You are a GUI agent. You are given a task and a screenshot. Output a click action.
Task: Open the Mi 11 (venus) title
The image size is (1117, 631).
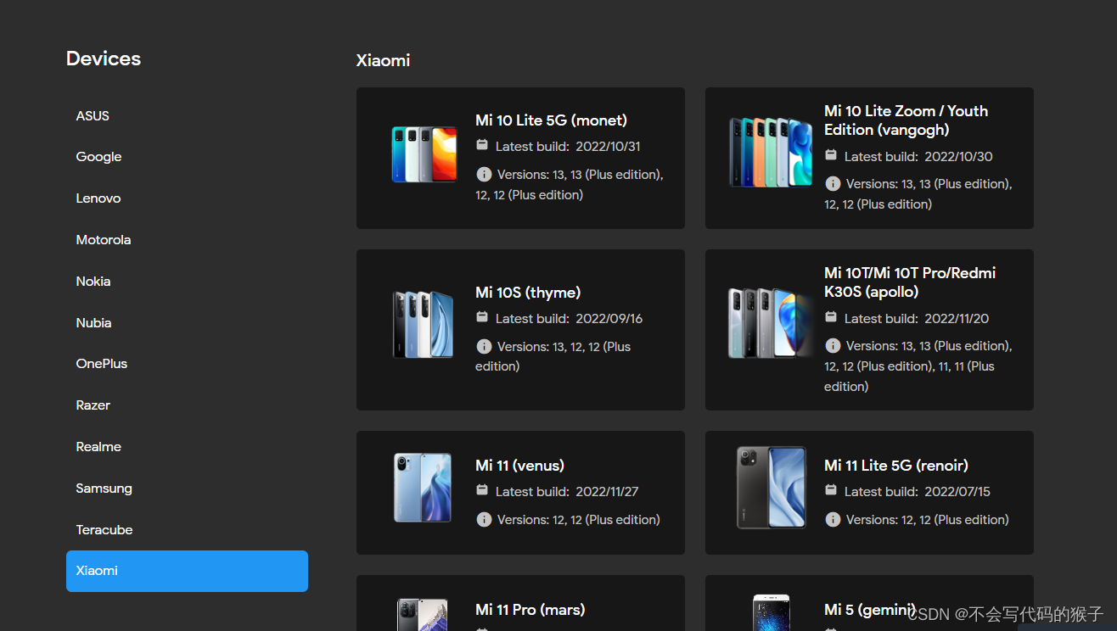click(519, 466)
